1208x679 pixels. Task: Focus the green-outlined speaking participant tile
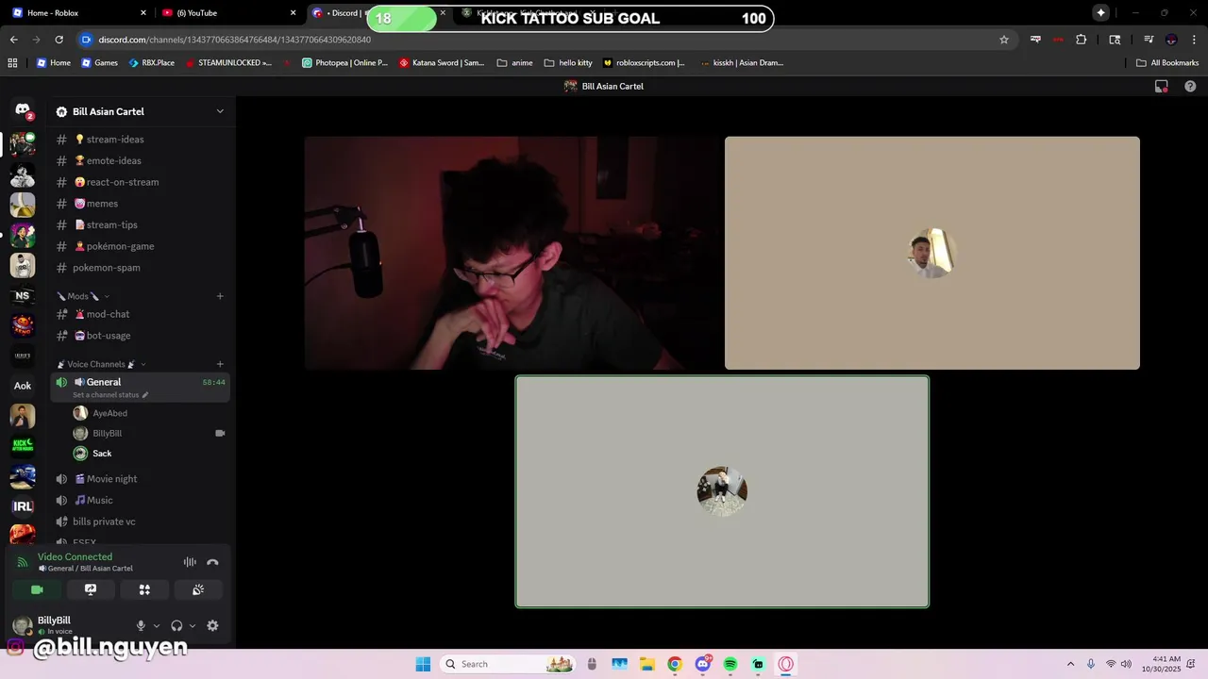click(722, 491)
